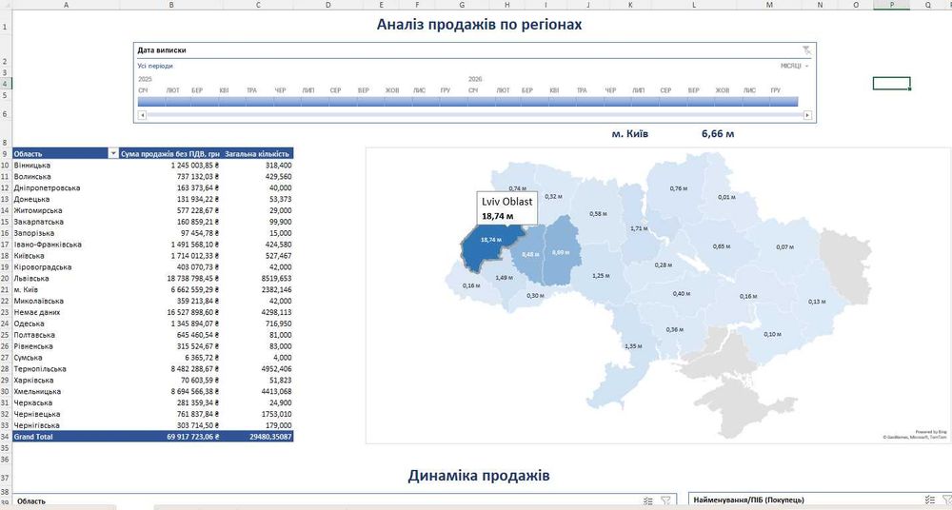Click the Динаміка продажів heading
Screen dimensions: 952x510
[x=479, y=476]
